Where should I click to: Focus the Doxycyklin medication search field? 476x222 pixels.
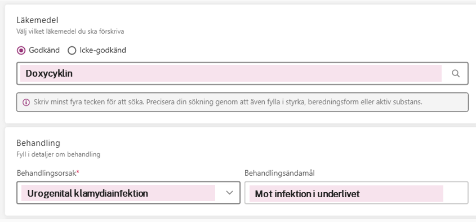coord(242,73)
